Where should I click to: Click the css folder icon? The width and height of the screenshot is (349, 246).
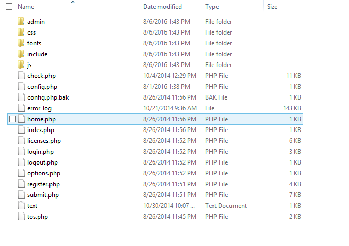21,32
